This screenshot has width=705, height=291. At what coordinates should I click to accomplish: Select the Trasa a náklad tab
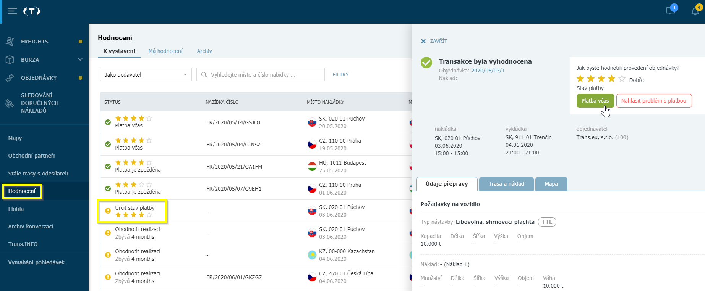(x=506, y=184)
